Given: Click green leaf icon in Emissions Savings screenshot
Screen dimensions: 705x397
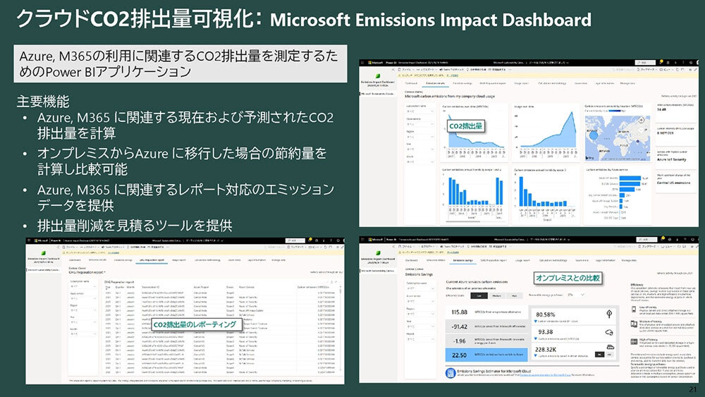Looking at the screenshot, I should click(378, 253).
